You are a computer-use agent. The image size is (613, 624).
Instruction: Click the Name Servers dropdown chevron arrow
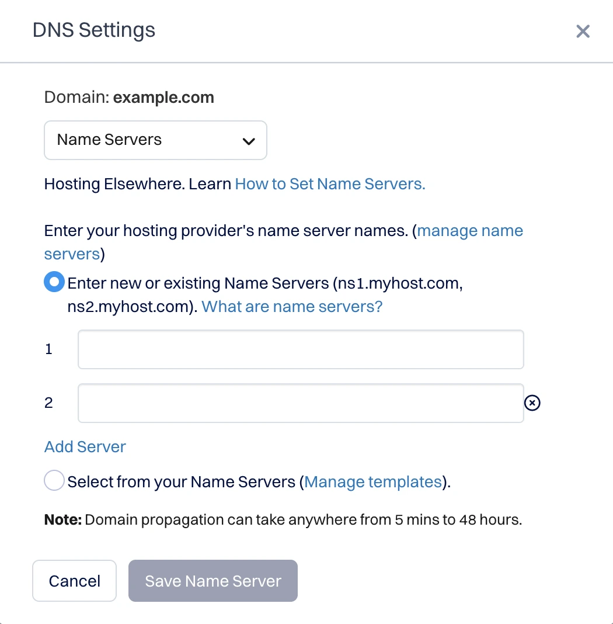coord(249,141)
